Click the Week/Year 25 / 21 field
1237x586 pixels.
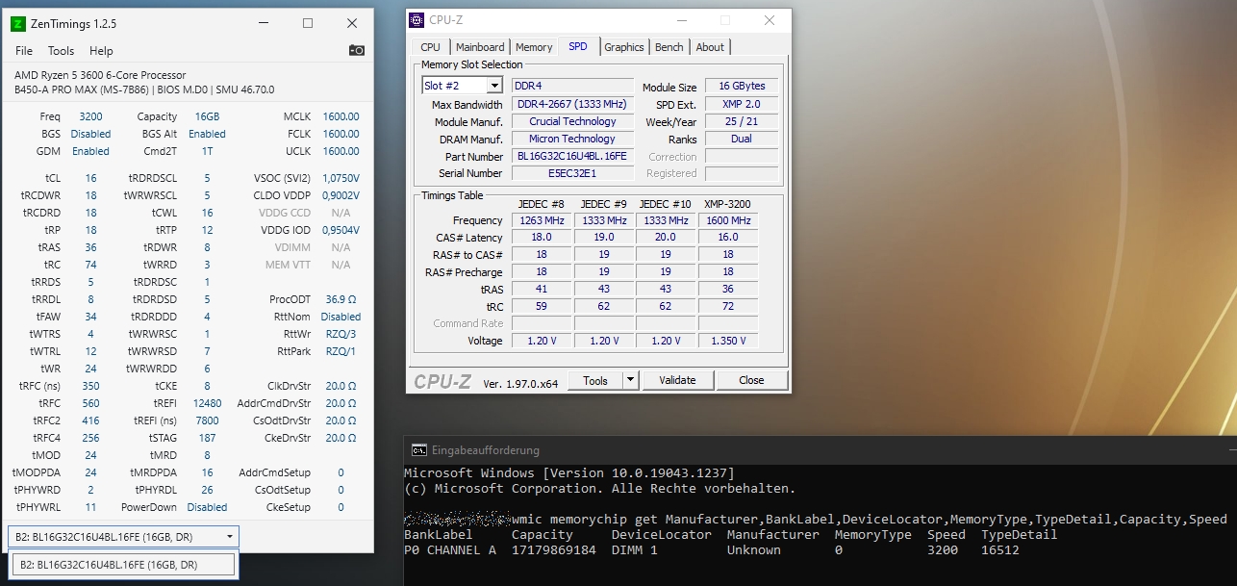(x=742, y=121)
